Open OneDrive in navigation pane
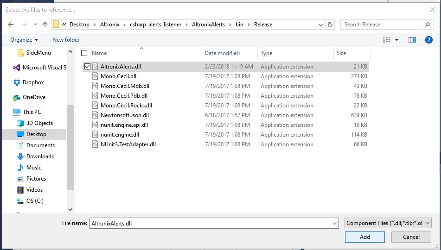The height and width of the screenshot is (250, 441). click(x=29, y=97)
